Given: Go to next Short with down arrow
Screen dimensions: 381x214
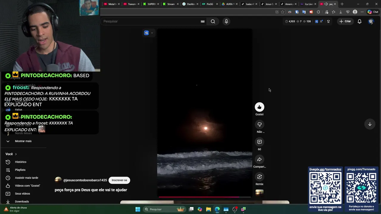Looking at the screenshot, I should (370, 124).
